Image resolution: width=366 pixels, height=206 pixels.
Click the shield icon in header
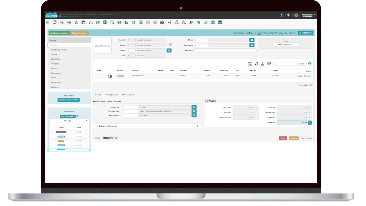(289, 15)
